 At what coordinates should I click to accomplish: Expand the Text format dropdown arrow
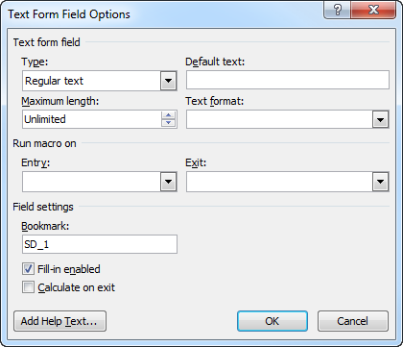click(x=380, y=120)
